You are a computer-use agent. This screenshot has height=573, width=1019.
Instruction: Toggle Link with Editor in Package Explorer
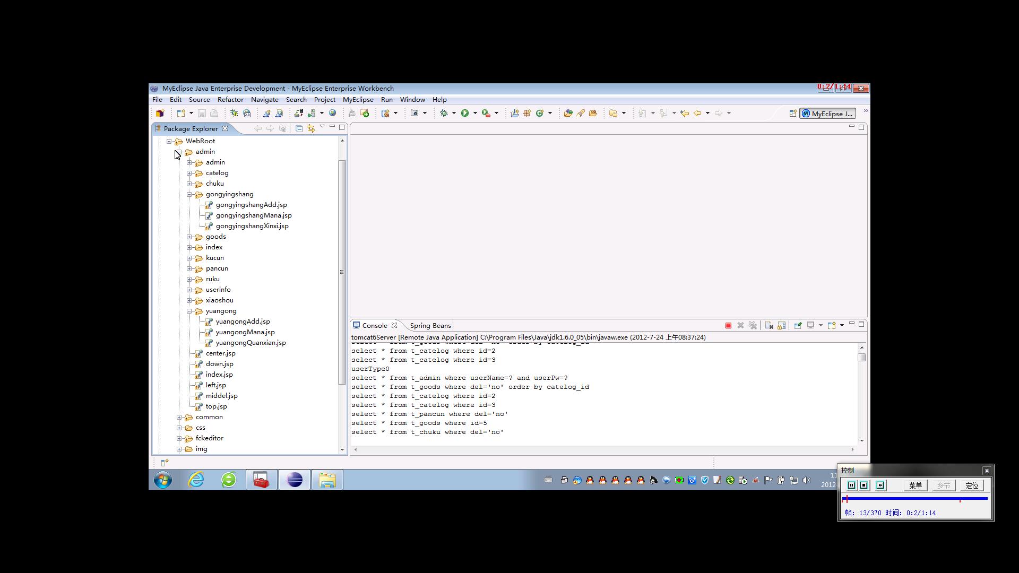311,128
